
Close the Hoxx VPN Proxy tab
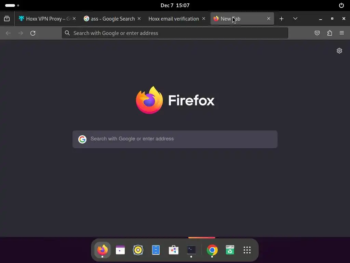click(74, 18)
